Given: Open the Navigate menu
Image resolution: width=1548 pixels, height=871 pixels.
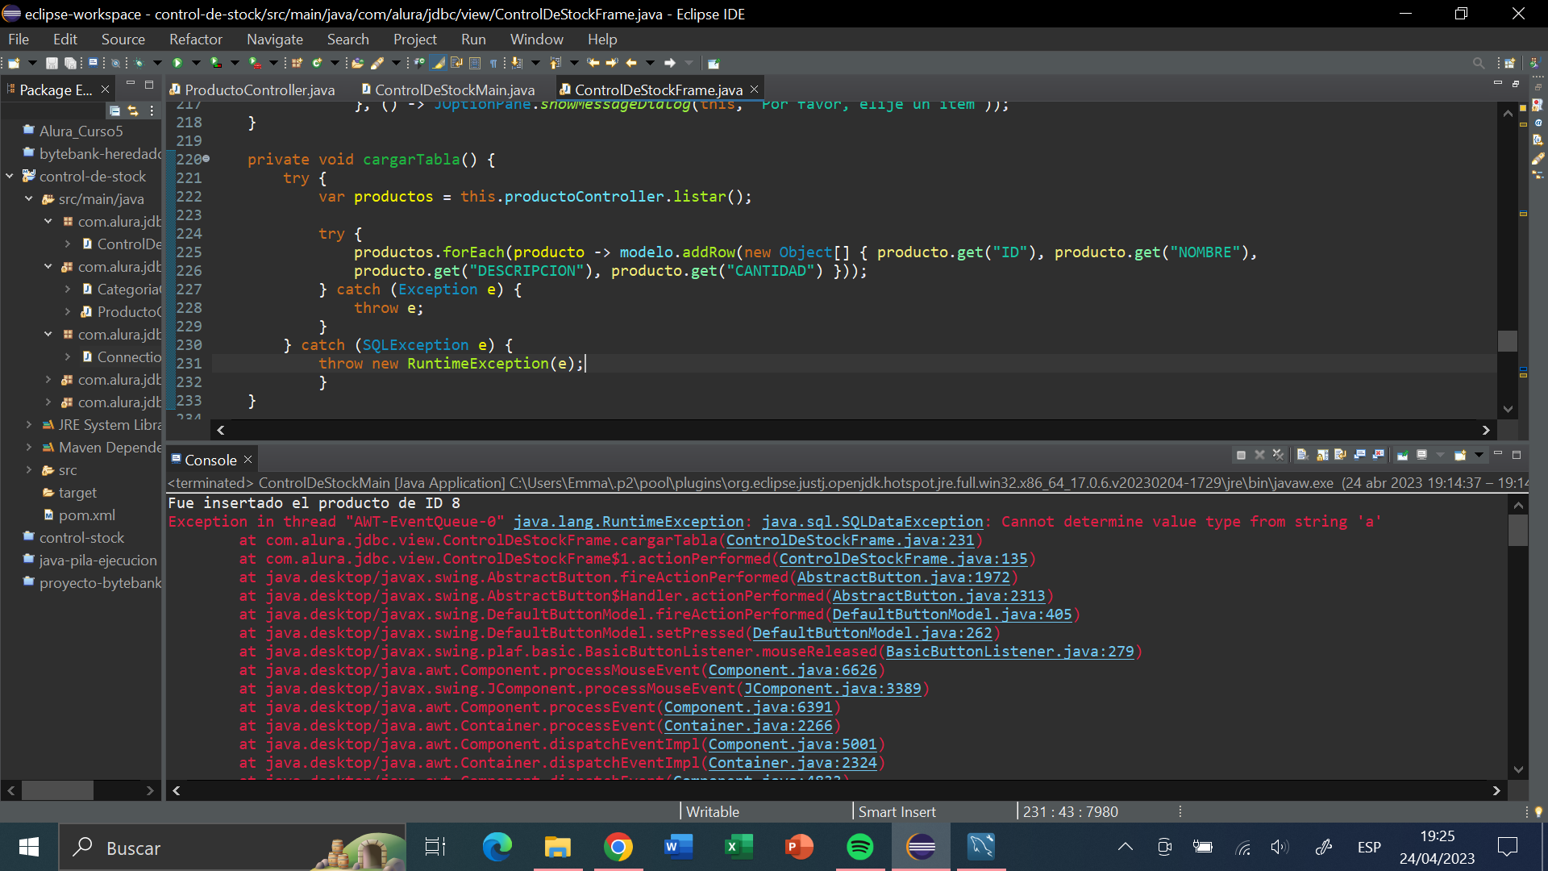Looking at the screenshot, I should 274,39.
